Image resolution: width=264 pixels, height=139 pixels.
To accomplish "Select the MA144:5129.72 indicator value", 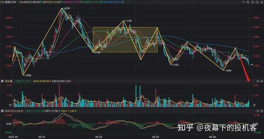I will tap(112, 2).
